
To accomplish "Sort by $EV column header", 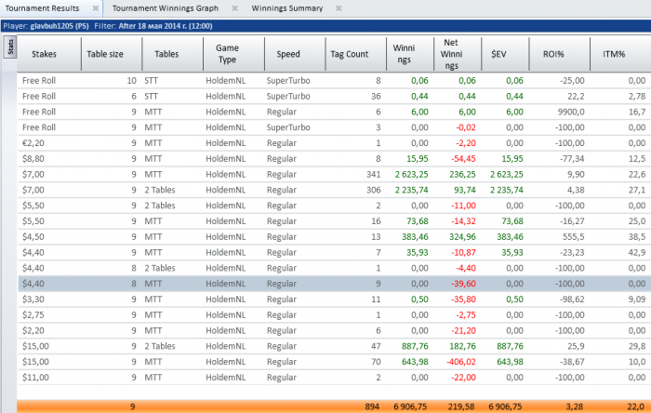I will [x=505, y=54].
